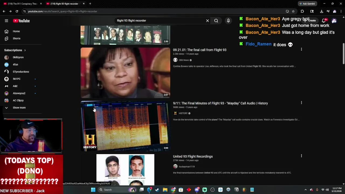Visit CBS News channel name link
345x194 pixels.
pyautogui.click(x=184, y=60)
